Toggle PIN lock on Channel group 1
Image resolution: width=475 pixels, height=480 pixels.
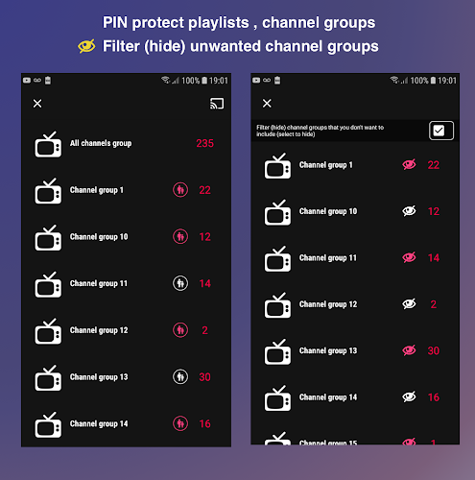point(180,190)
